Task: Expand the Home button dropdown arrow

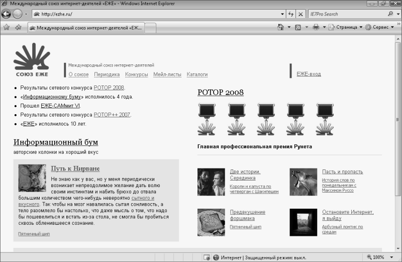Action: [x=289, y=27]
